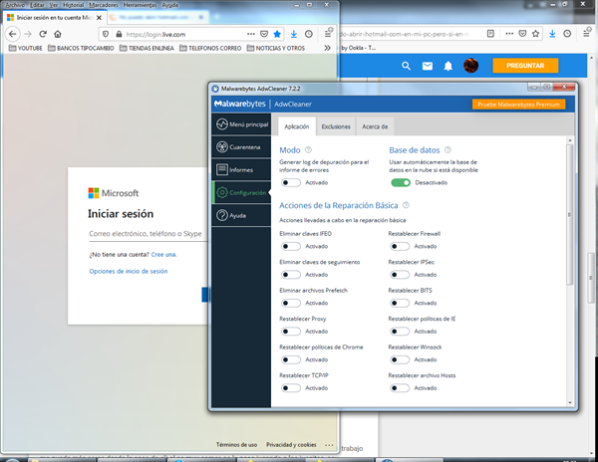Switch to Exclusiones tab in AdwCleaner

click(336, 126)
